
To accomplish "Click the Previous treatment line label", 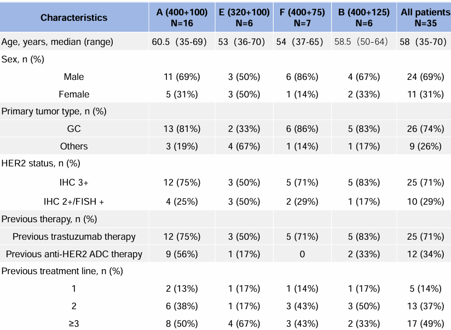I will coord(62,270).
